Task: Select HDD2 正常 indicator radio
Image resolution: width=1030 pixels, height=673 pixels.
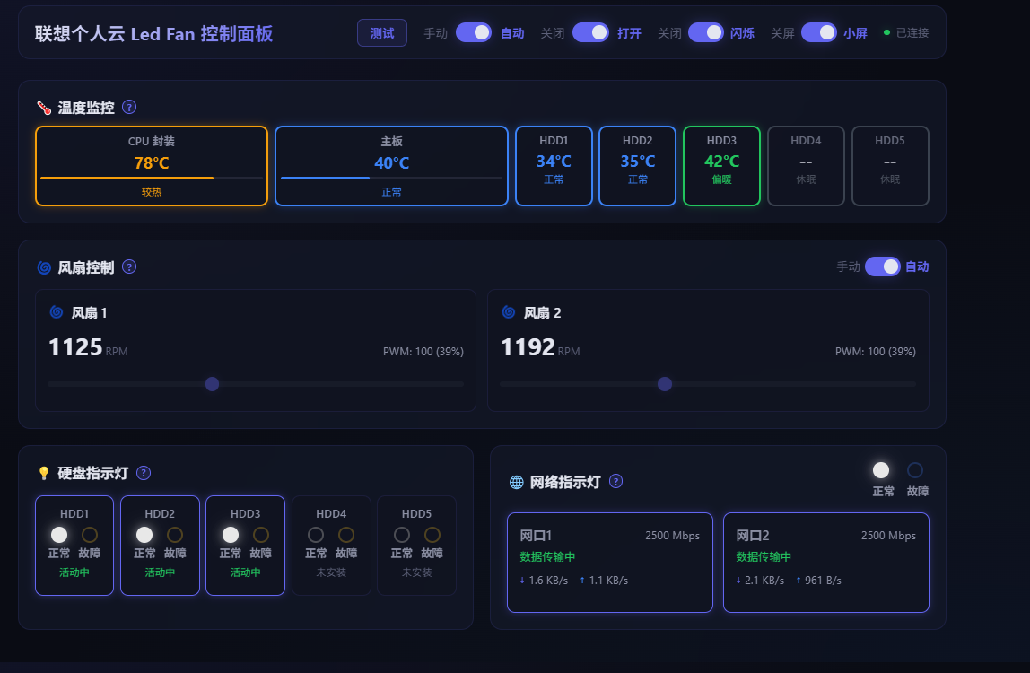Action: (144, 535)
